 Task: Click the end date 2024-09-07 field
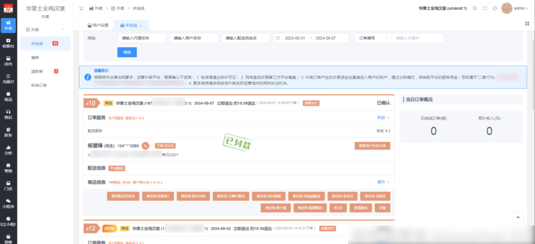click(x=325, y=38)
